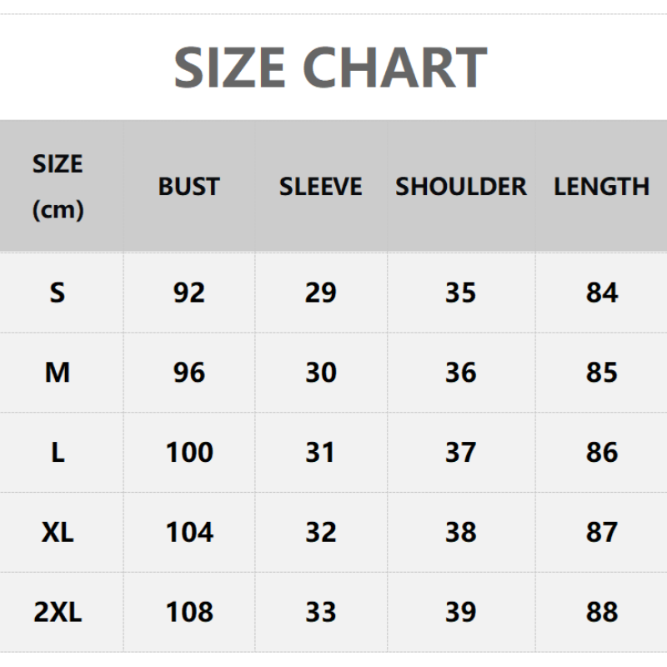Select the 2XL size row label
Image resolution: width=667 pixels, height=667 pixels.
pos(58,612)
